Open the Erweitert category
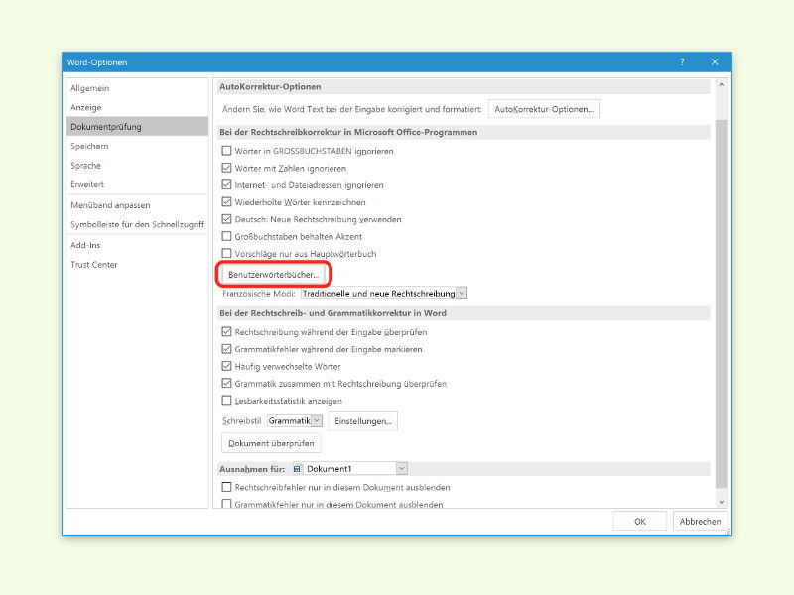 click(137, 184)
